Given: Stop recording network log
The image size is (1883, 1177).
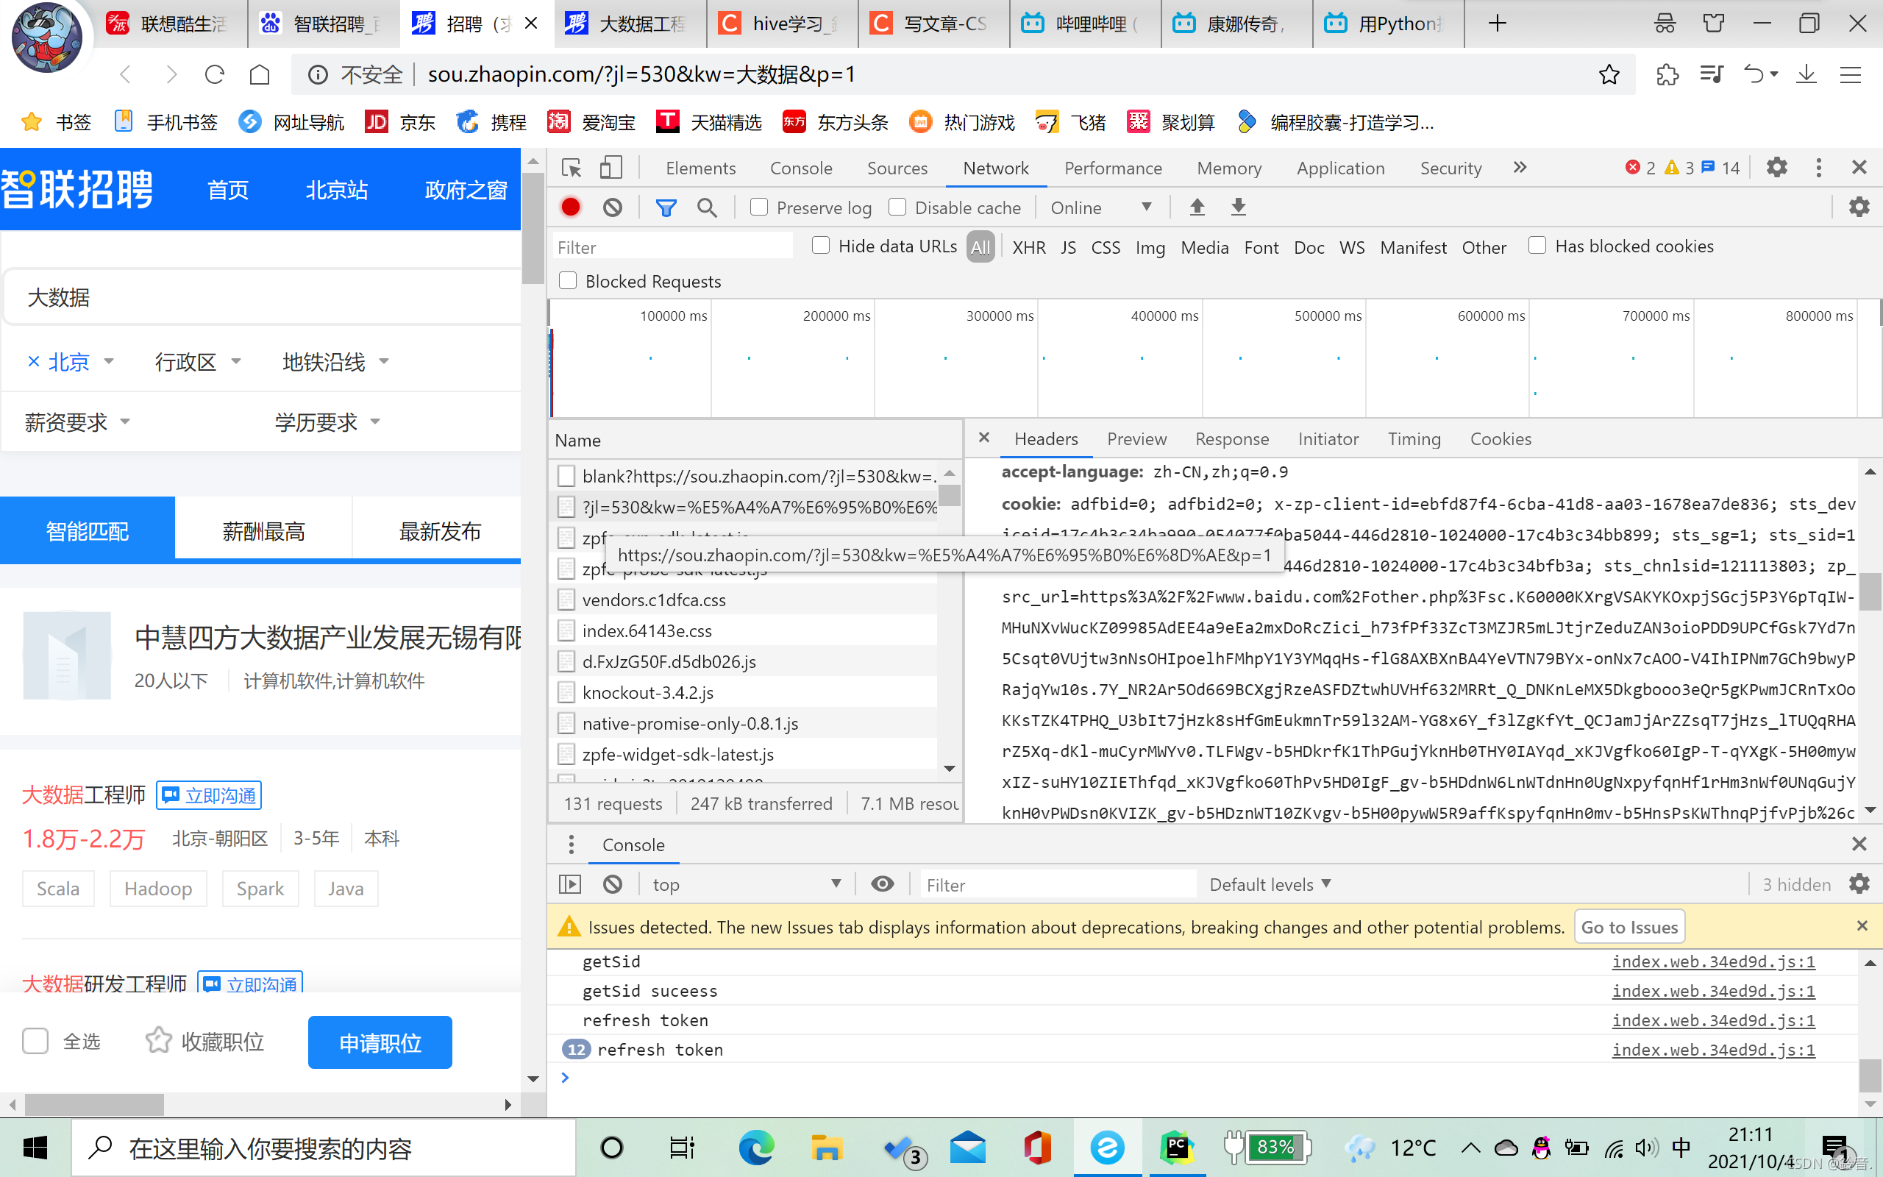Looking at the screenshot, I should (x=570, y=207).
